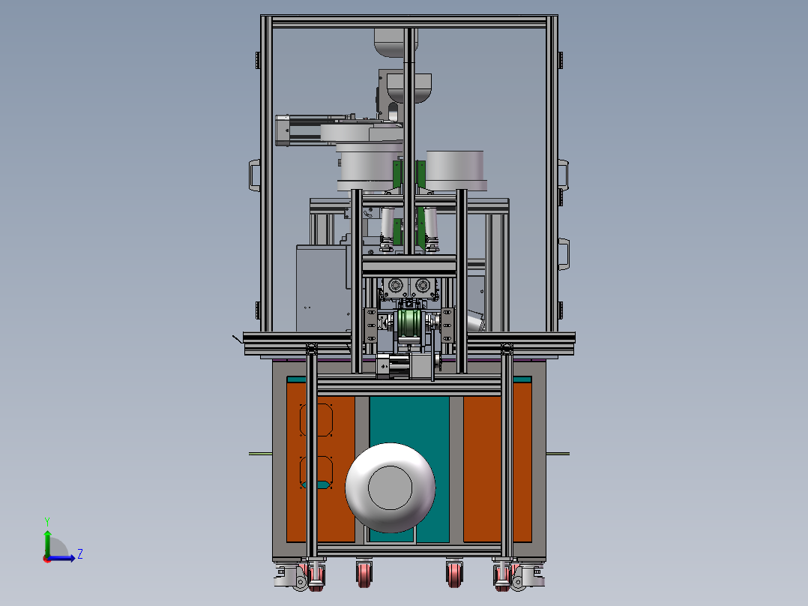Image resolution: width=808 pixels, height=606 pixels.
Task: Select the left round socket of the twin block
Action: tap(396, 285)
